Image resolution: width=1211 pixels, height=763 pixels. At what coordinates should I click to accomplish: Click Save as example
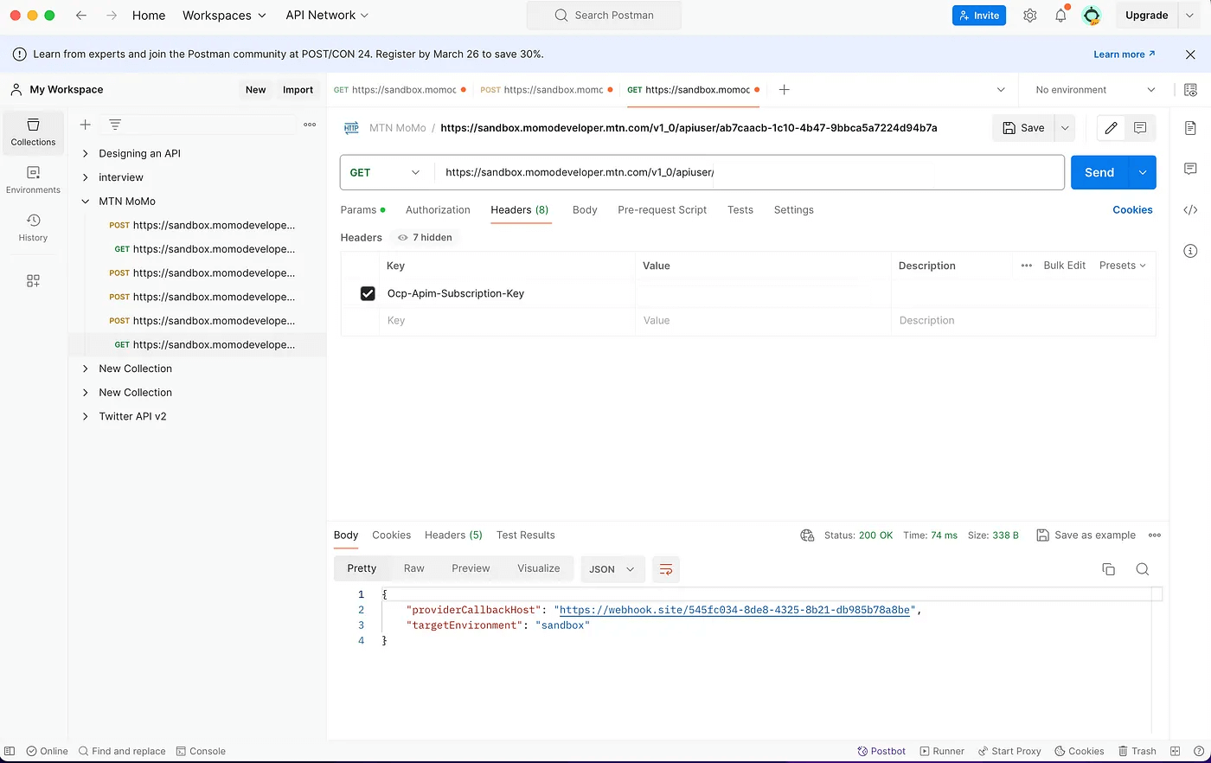click(1086, 535)
